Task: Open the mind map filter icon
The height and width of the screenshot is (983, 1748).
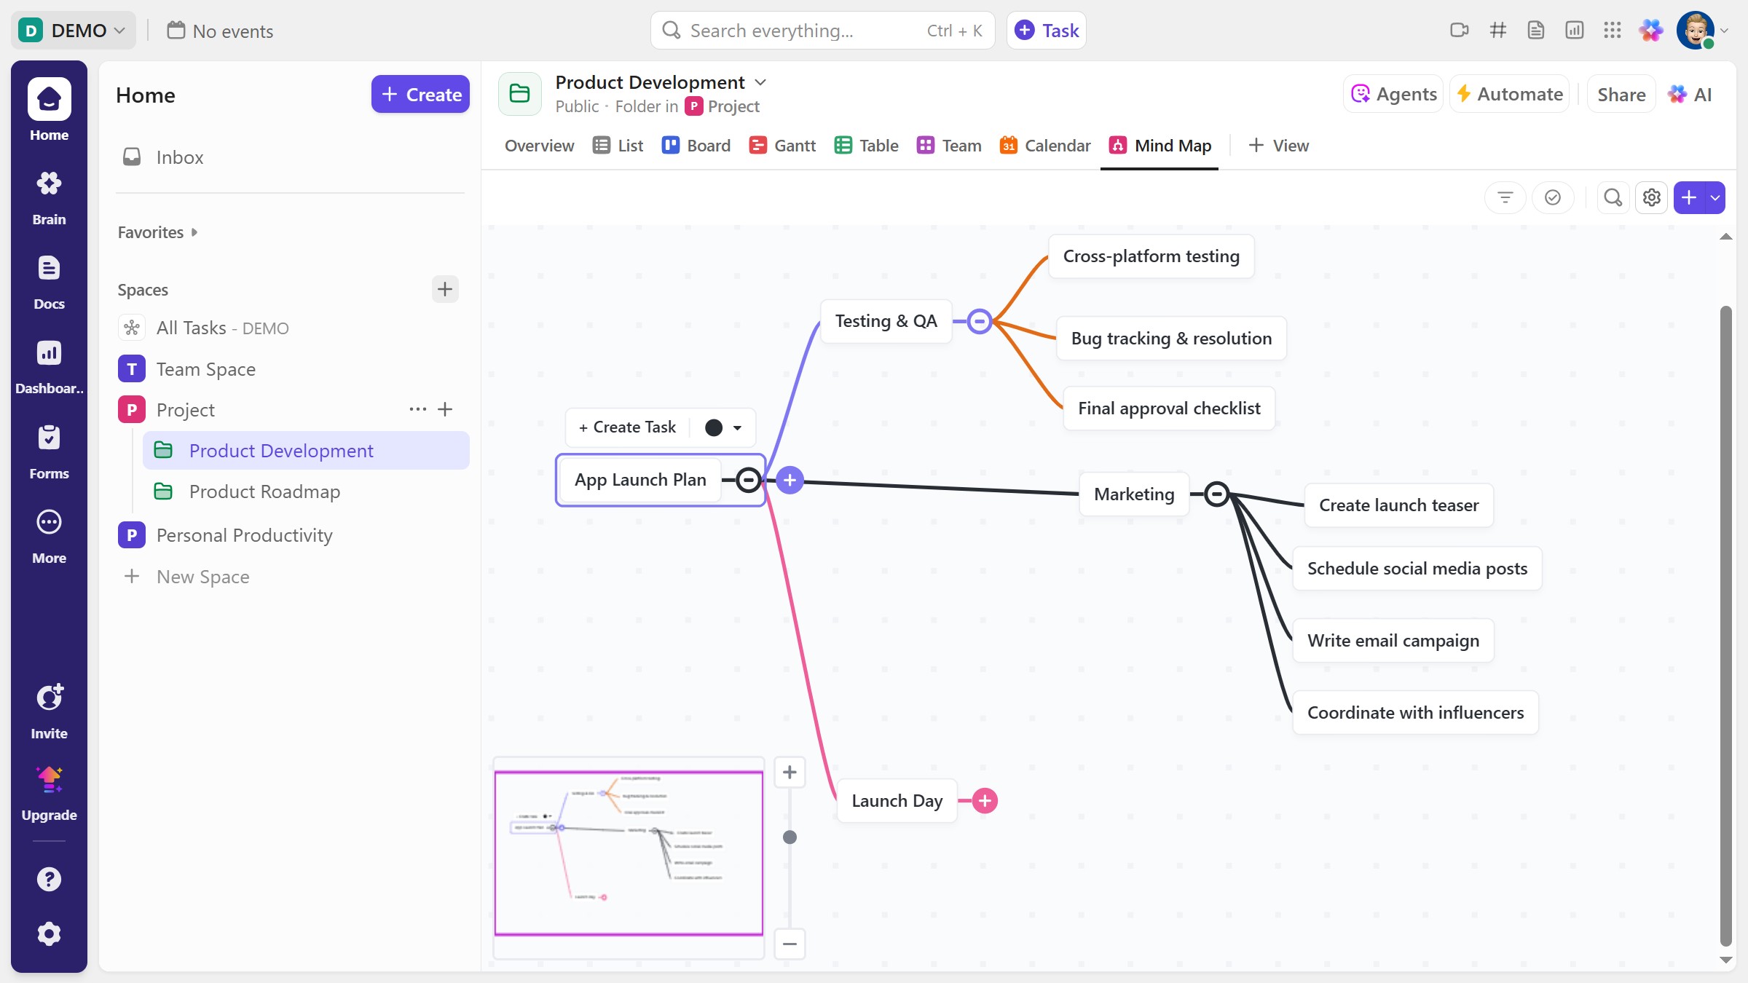Action: coord(1505,197)
